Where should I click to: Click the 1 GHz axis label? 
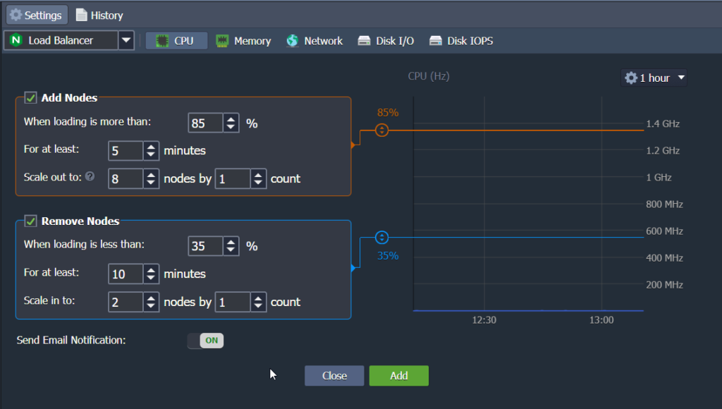click(659, 177)
